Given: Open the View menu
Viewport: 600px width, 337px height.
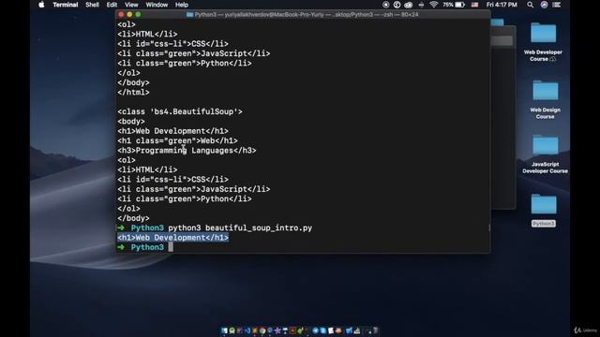Looking at the screenshot, I should 131,5.
